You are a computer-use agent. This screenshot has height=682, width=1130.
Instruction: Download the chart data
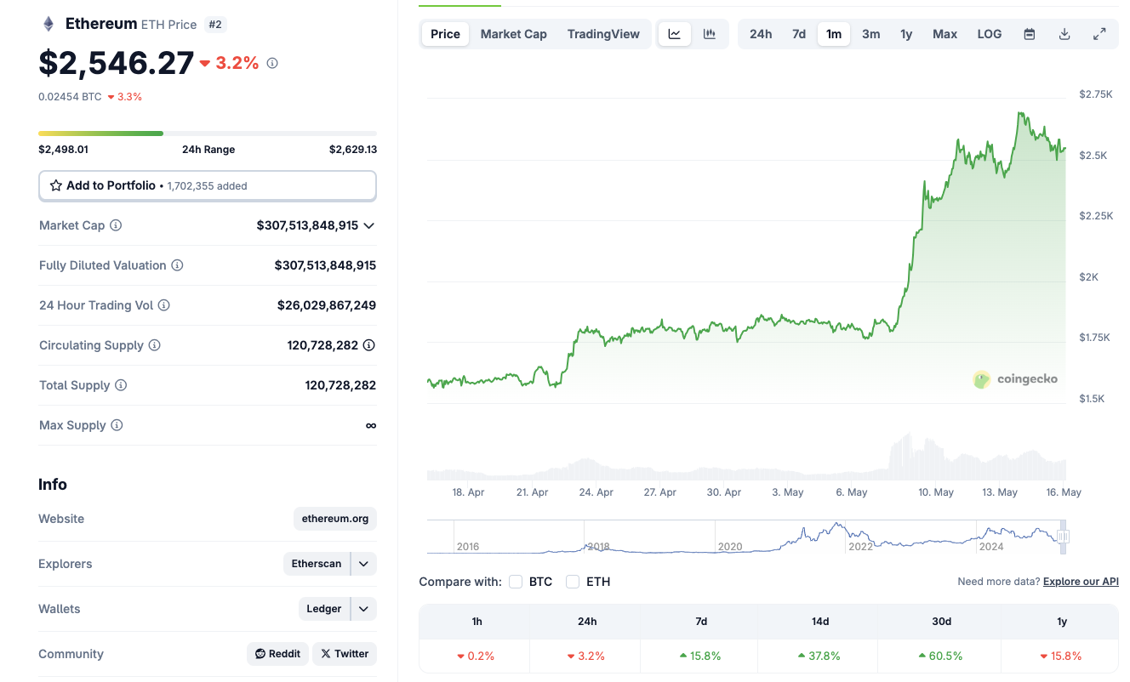(x=1064, y=34)
